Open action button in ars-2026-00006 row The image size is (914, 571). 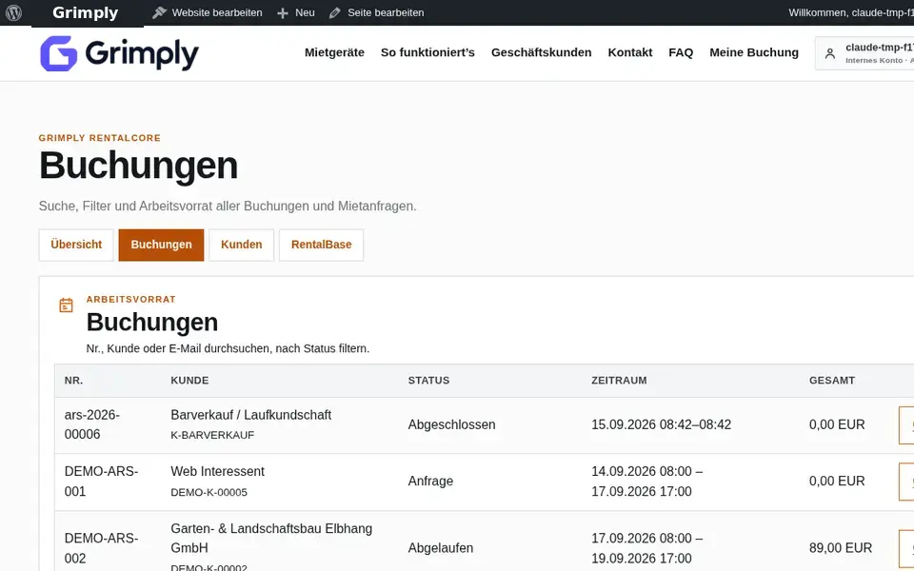[x=906, y=425]
